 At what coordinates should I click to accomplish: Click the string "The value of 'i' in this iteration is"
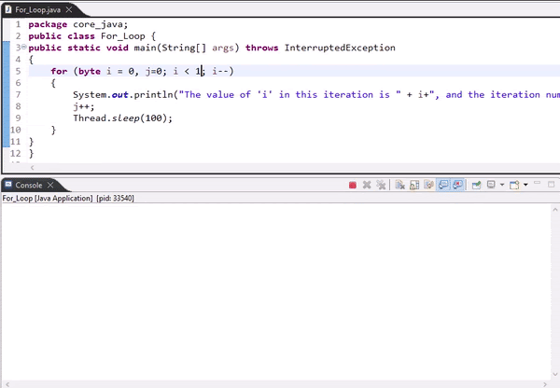(289, 94)
